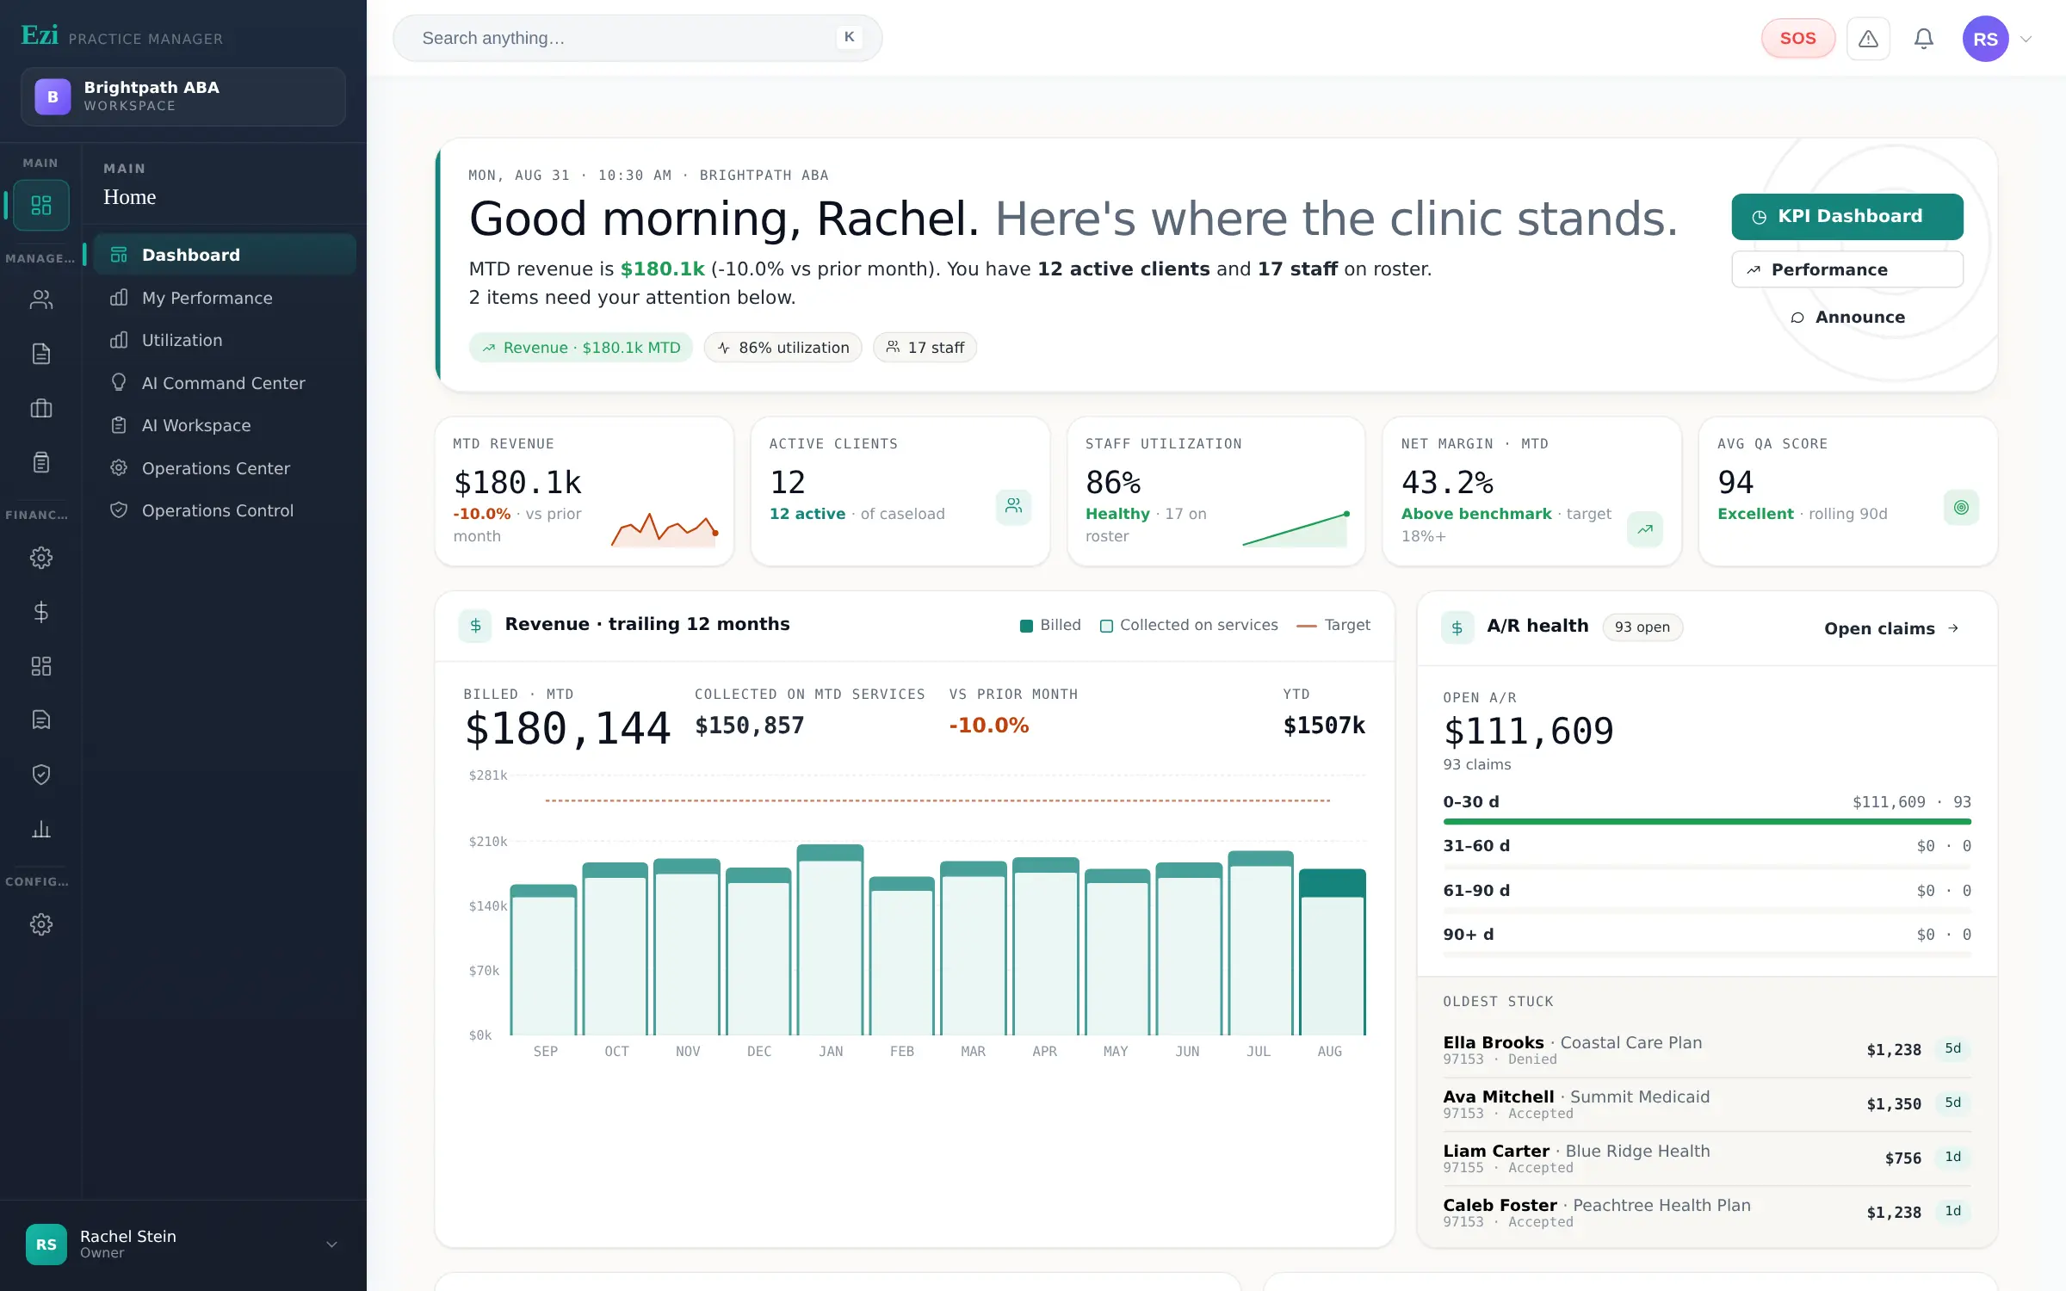2066x1291 pixels.
Task: Open the people icon under Manage section
Action: (x=41, y=300)
